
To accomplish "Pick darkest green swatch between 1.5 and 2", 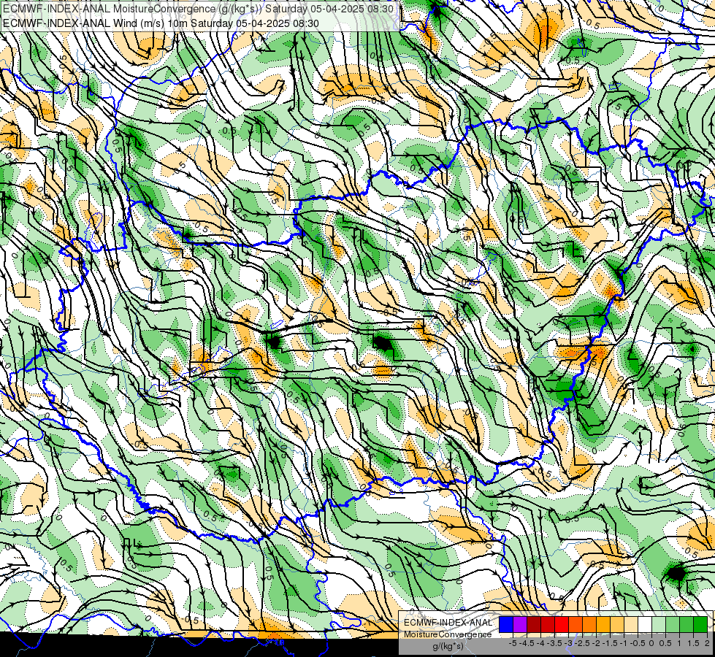I will click(700, 625).
